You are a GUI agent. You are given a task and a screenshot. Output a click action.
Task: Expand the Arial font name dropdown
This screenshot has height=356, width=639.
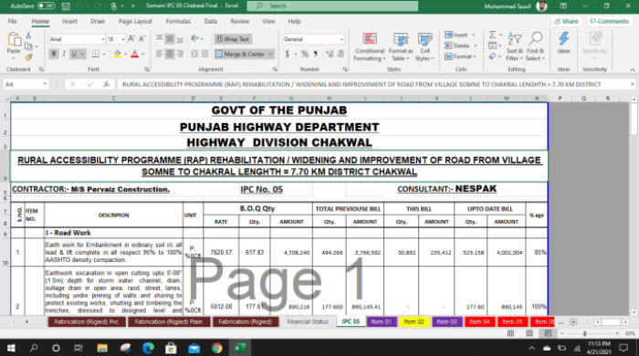tap(102, 39)
